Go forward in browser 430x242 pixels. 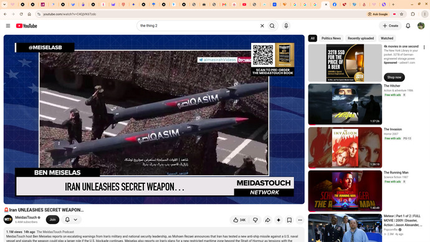(x=13, y=14)
